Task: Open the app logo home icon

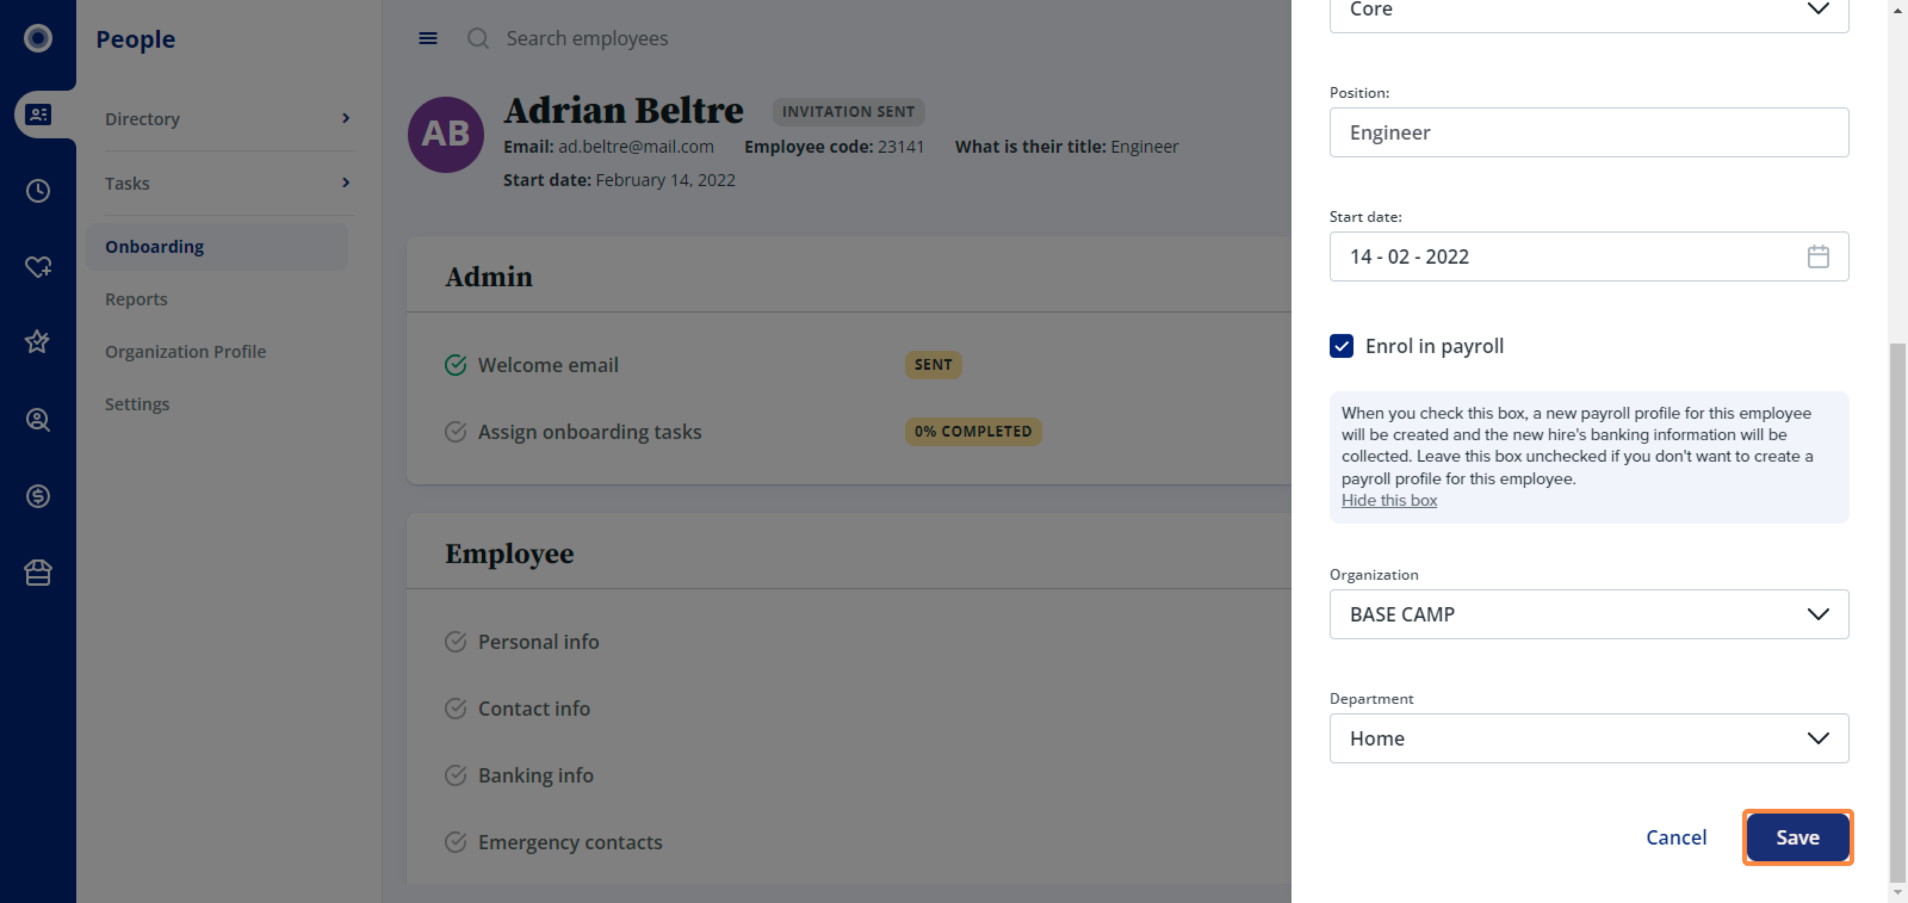Action: 38,38
